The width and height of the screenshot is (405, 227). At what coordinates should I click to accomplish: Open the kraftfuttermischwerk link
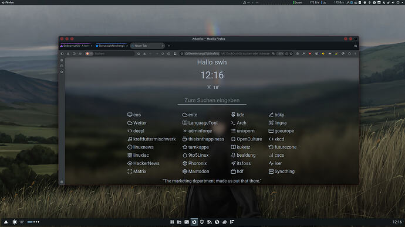[x=151, y=139]
